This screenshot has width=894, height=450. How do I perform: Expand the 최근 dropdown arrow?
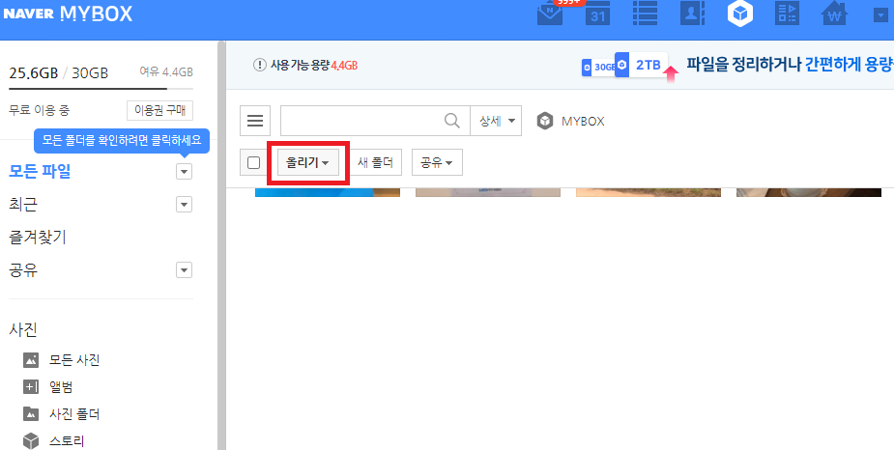184,205
